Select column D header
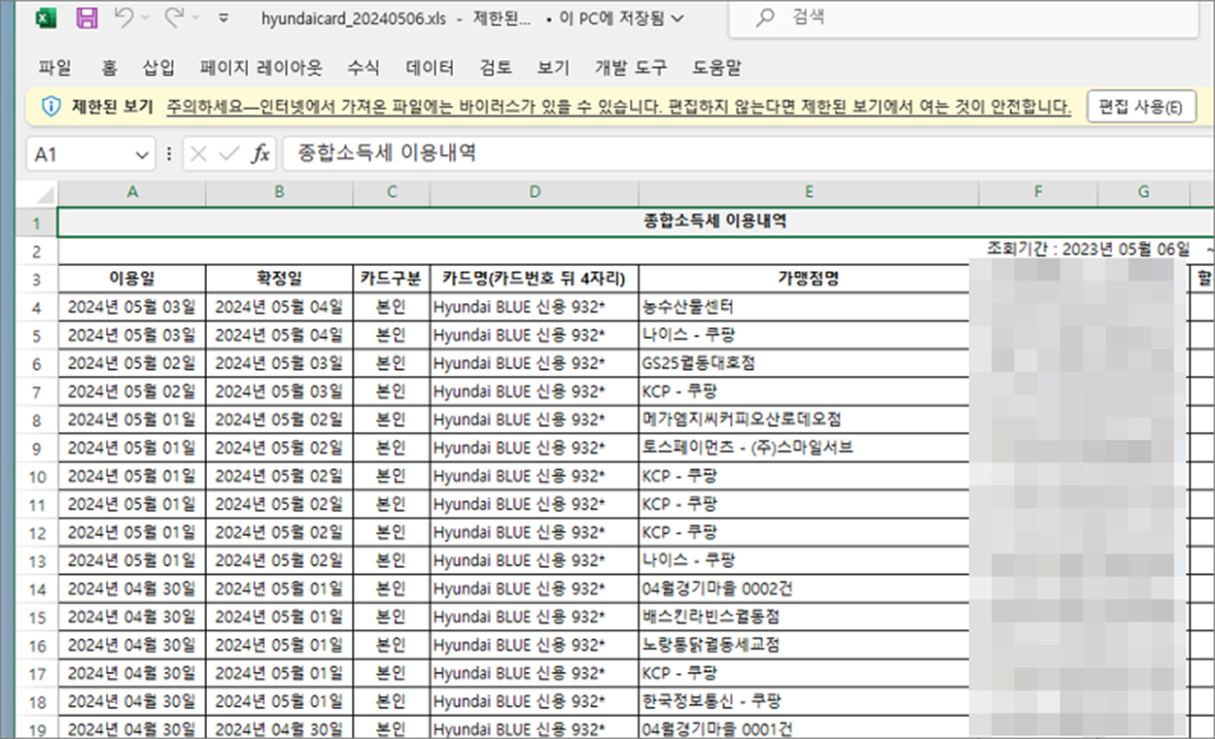 [534, 192]
